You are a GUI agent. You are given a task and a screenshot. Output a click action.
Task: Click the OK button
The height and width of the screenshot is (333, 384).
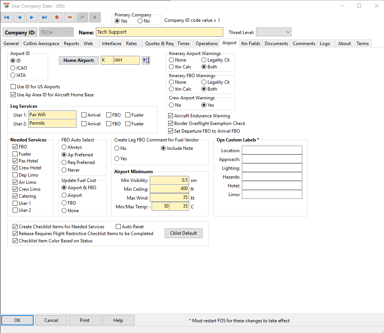(18, 320)
